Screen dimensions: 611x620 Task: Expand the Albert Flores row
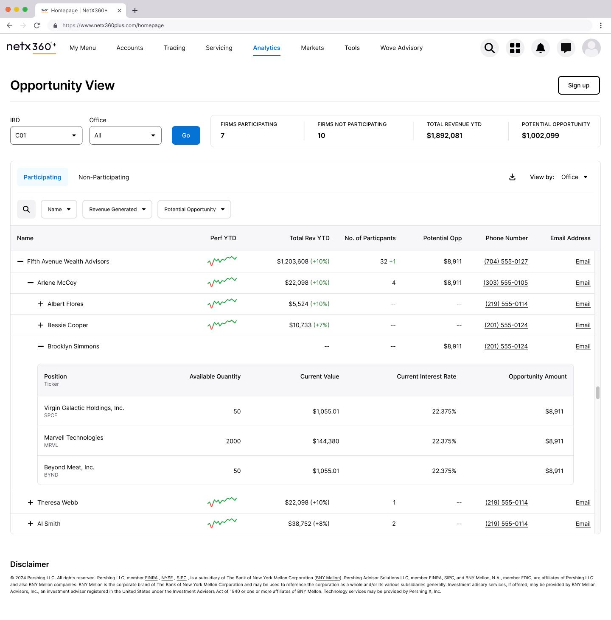coord(41,304)
